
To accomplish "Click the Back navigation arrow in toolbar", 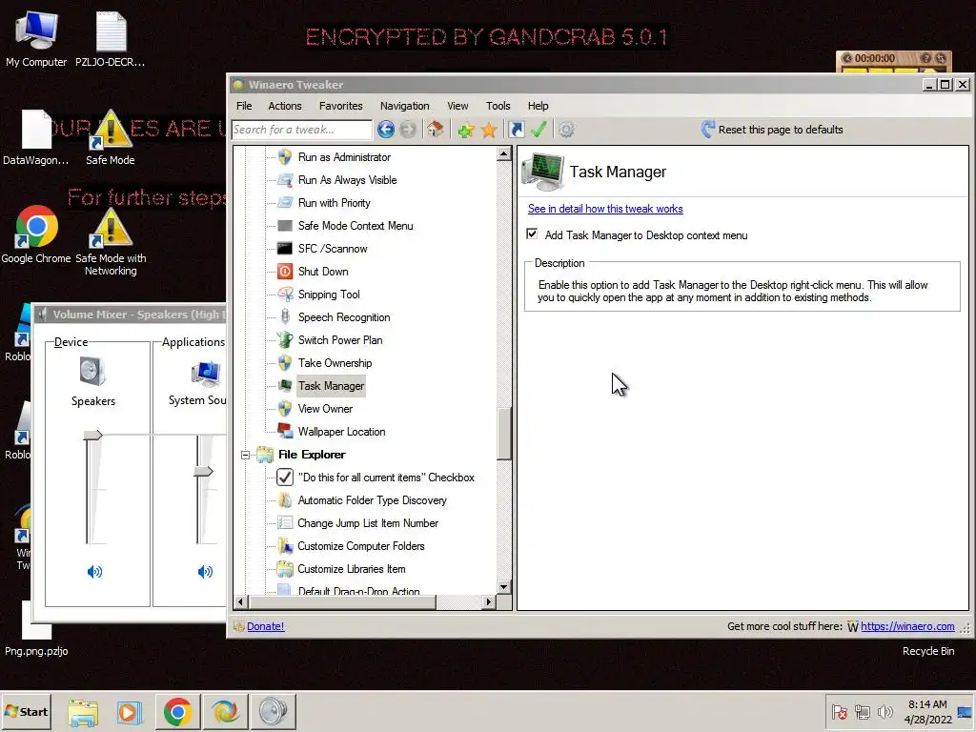I will pyautogui.click(x=385, y=130).
